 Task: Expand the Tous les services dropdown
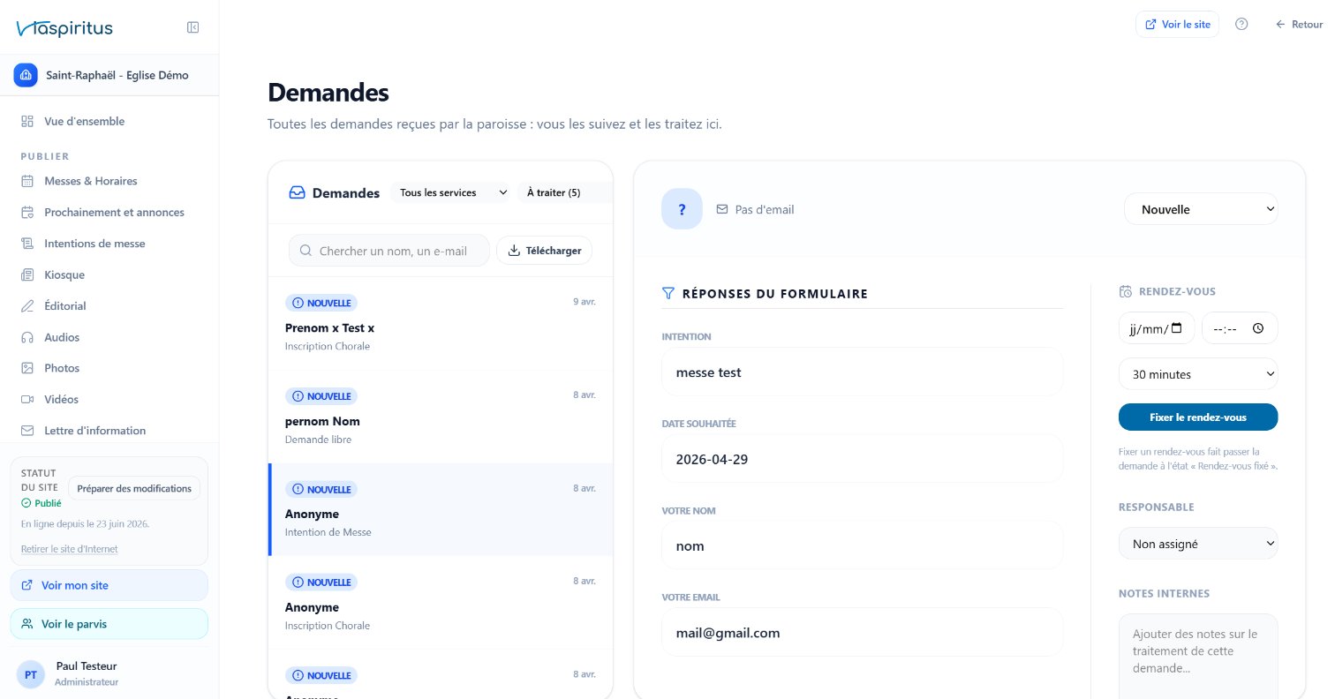[451, 192]
